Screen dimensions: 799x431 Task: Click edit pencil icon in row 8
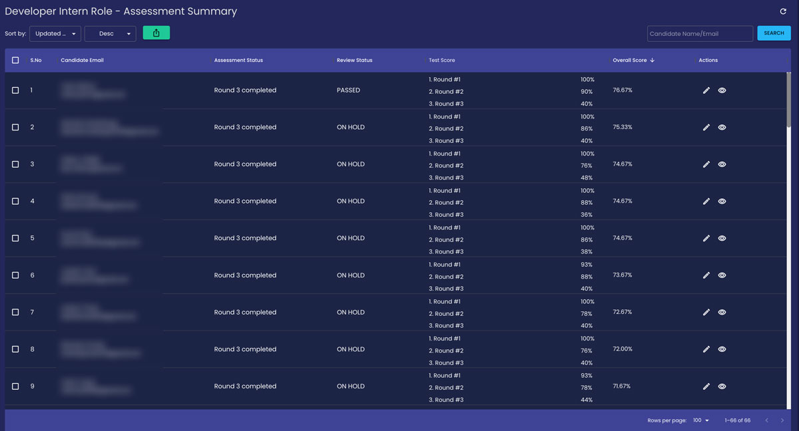(x=706, y=349)
